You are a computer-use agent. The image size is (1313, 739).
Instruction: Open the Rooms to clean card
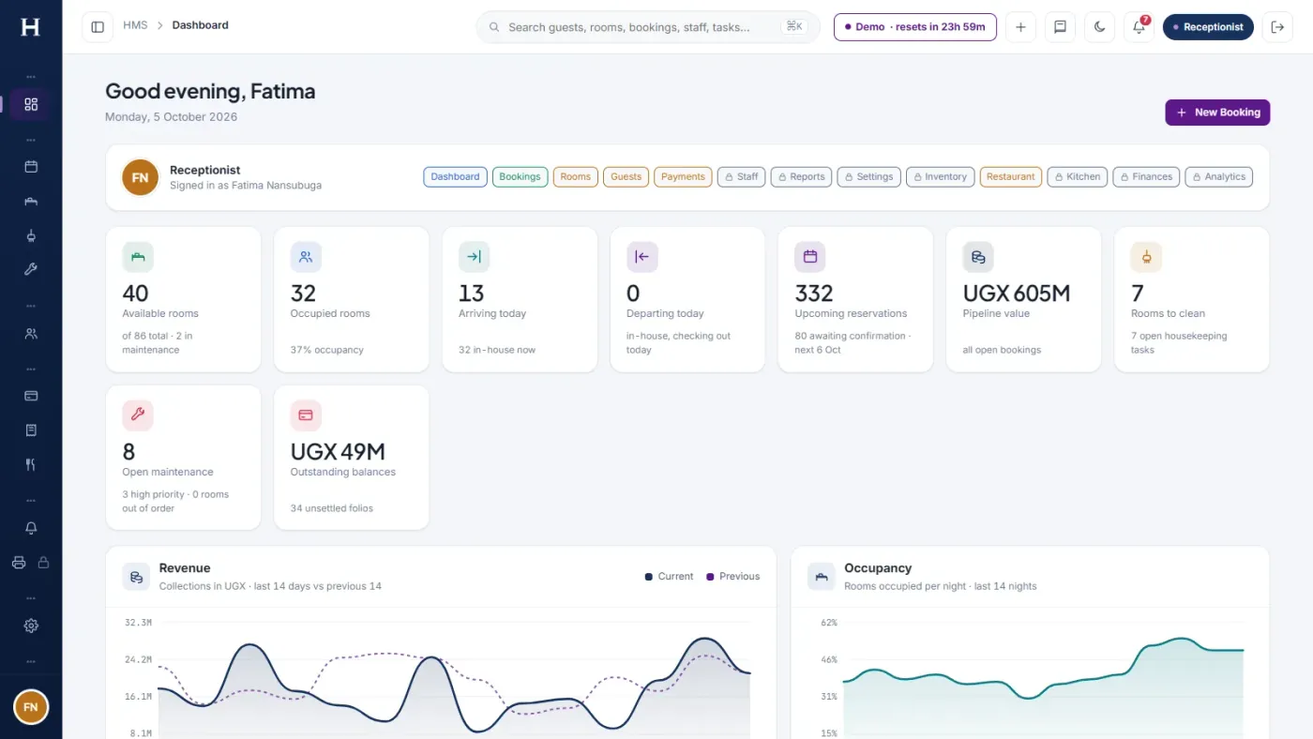pyautogui.click(x=1192, y=299)
